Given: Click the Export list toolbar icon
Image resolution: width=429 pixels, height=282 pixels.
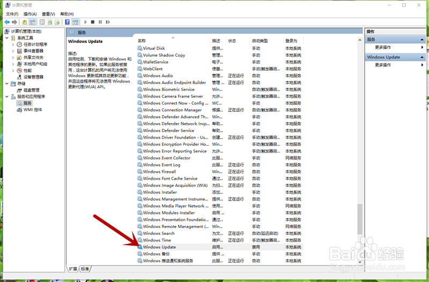Looking at the screenshot, I should click(57, 22).
